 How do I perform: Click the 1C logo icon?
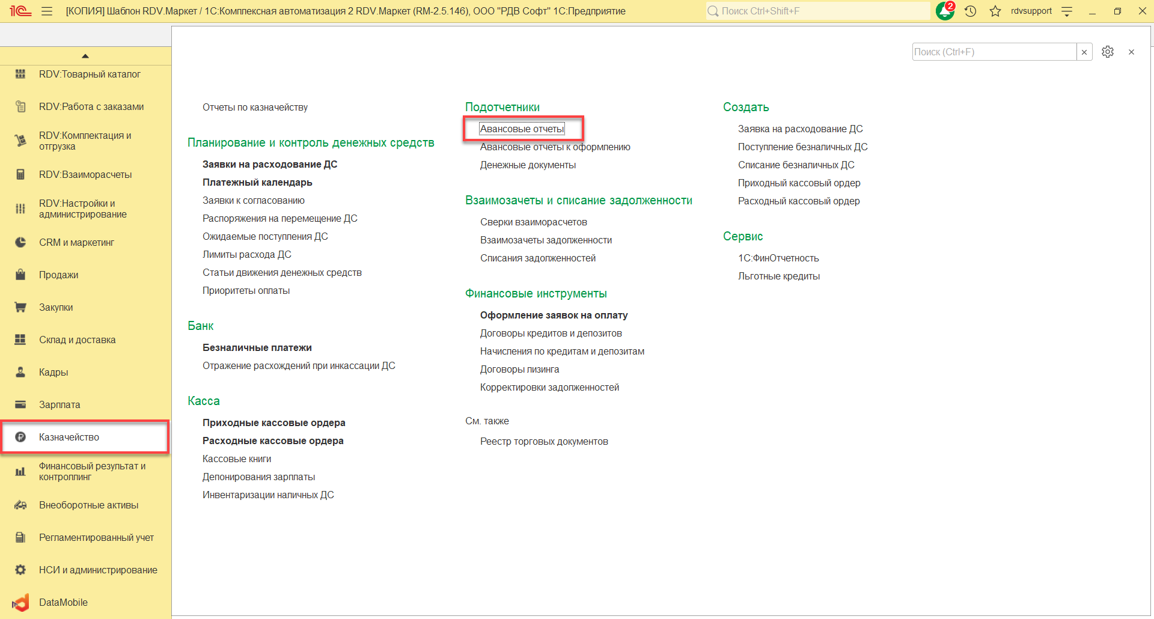[x=20, y=11]
